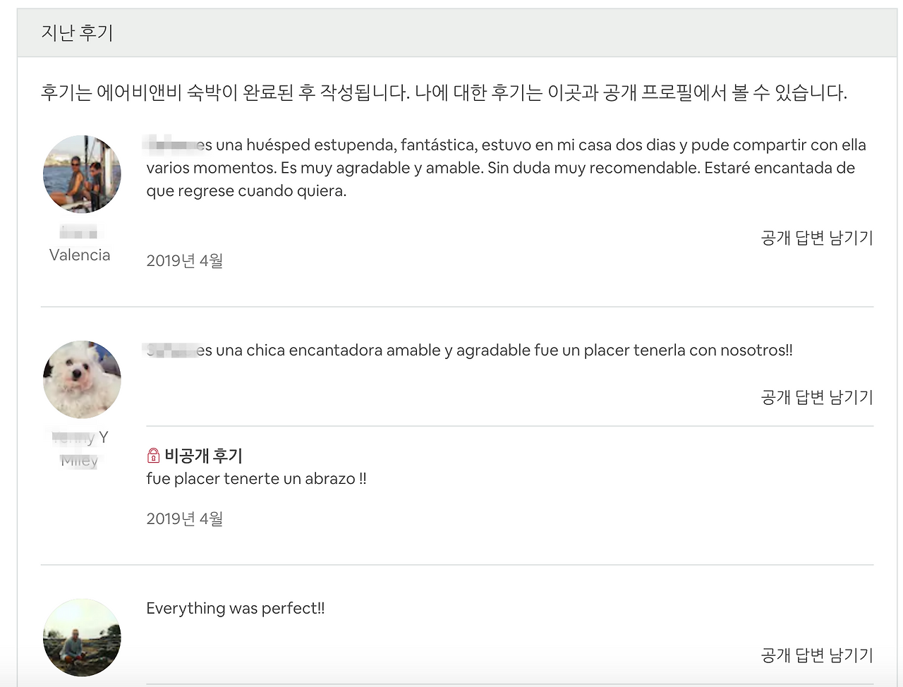Image resolution: width=903 pixels, height=687 pixels.
Task: Click 공개 답변 남기기 under the chica encantadora review
Action: (817, 397)
